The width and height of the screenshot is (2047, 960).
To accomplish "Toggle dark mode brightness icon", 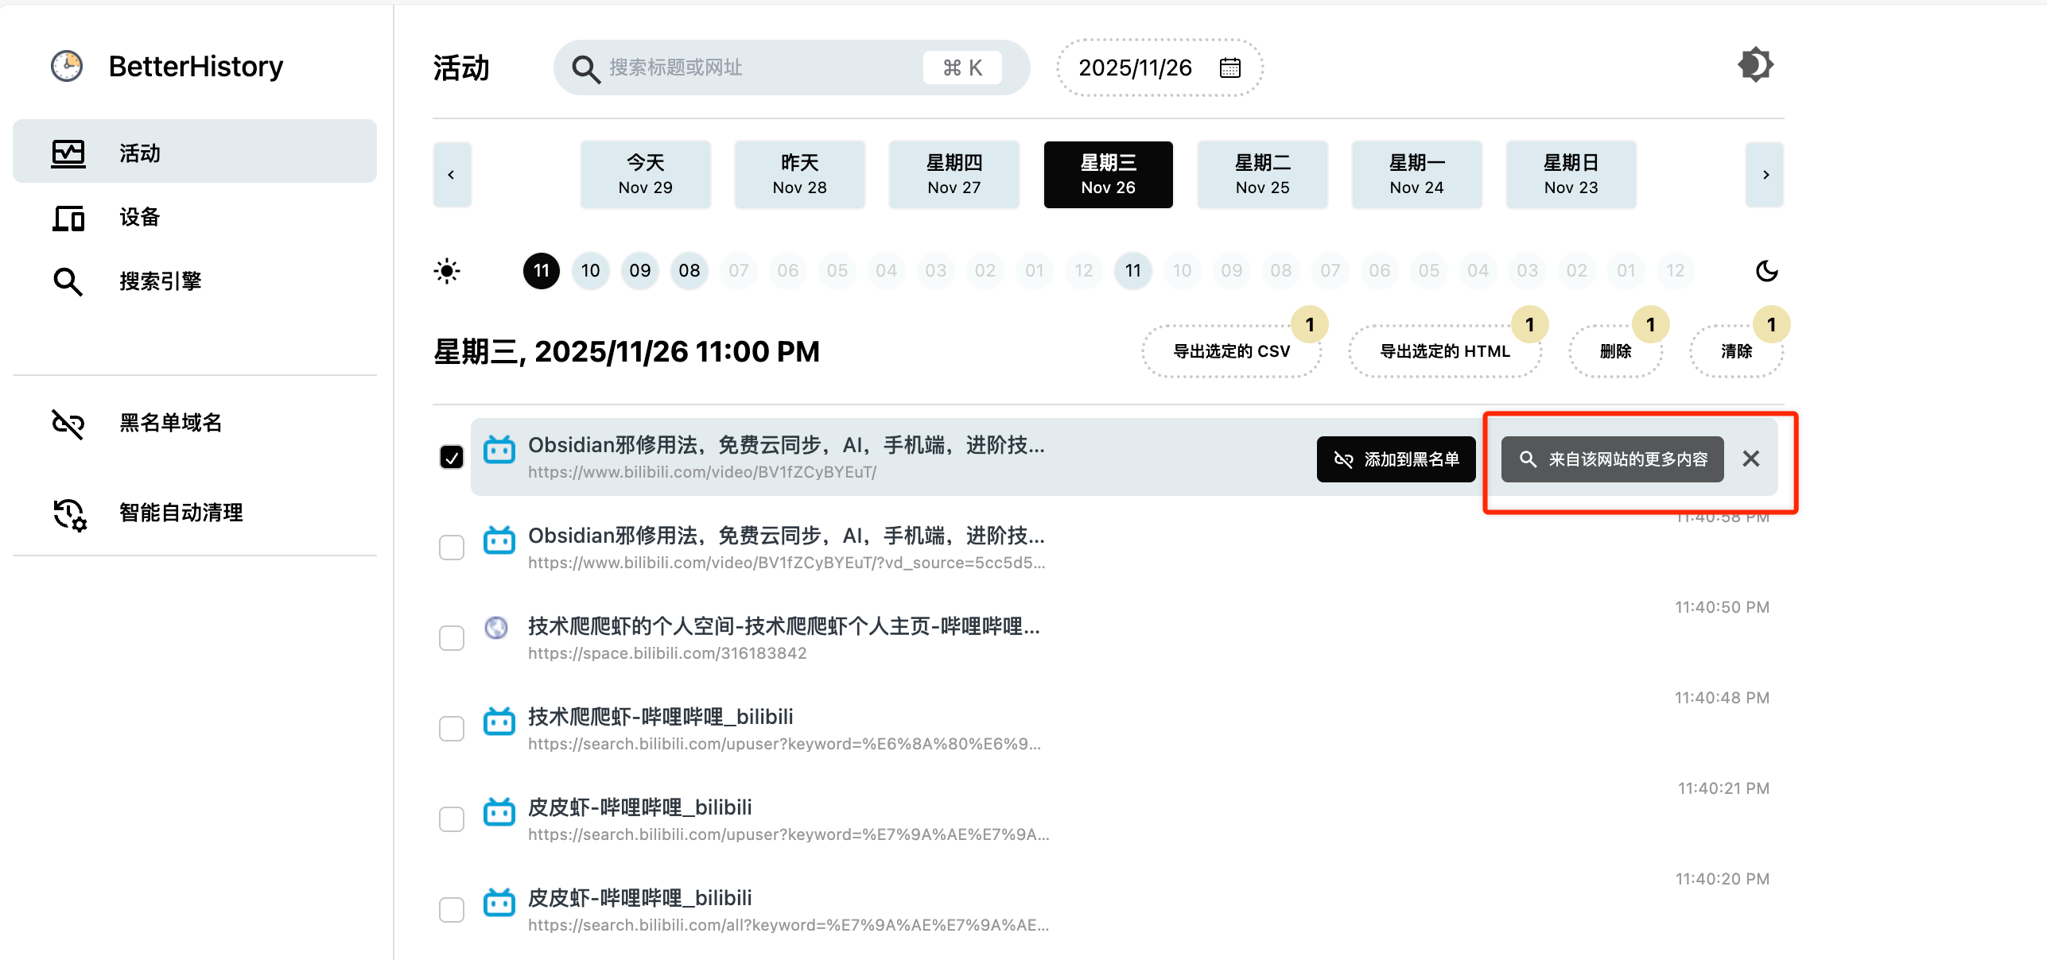I will pos(1755,65).
